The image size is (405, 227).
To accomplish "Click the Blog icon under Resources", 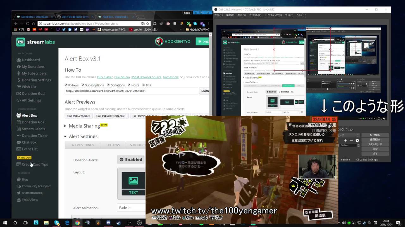I will coord(19,179).
